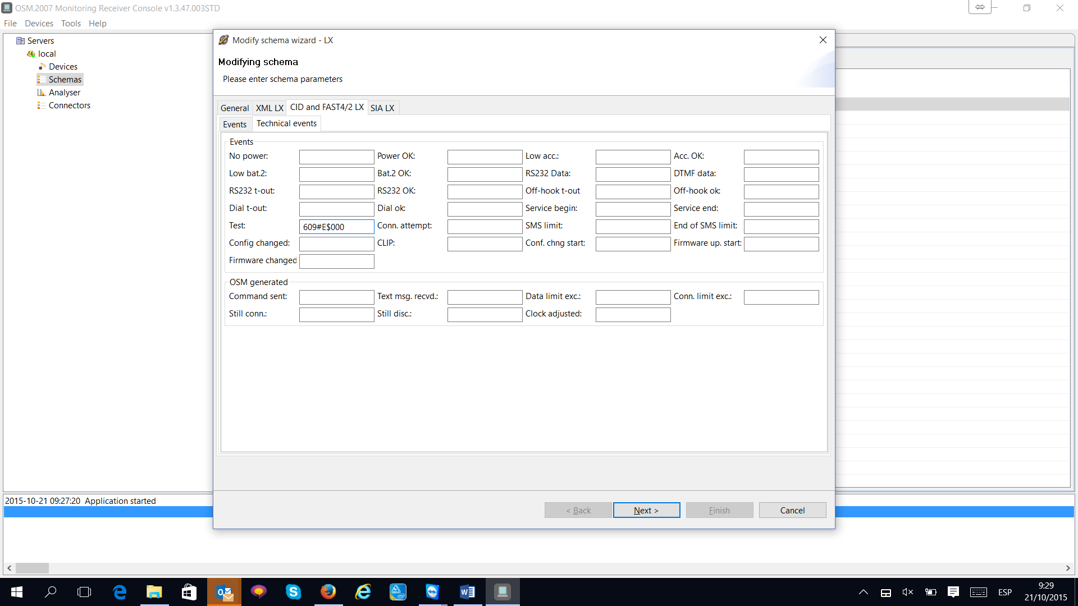Select the Servers root node
Screen dimensions: 1078x606
click(40, 41)
